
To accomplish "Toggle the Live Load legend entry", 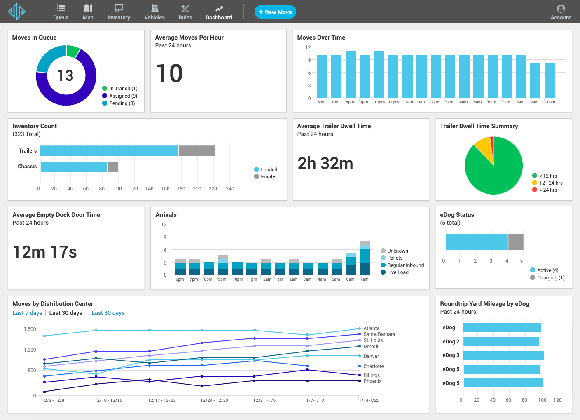I will tap(395, 272).
